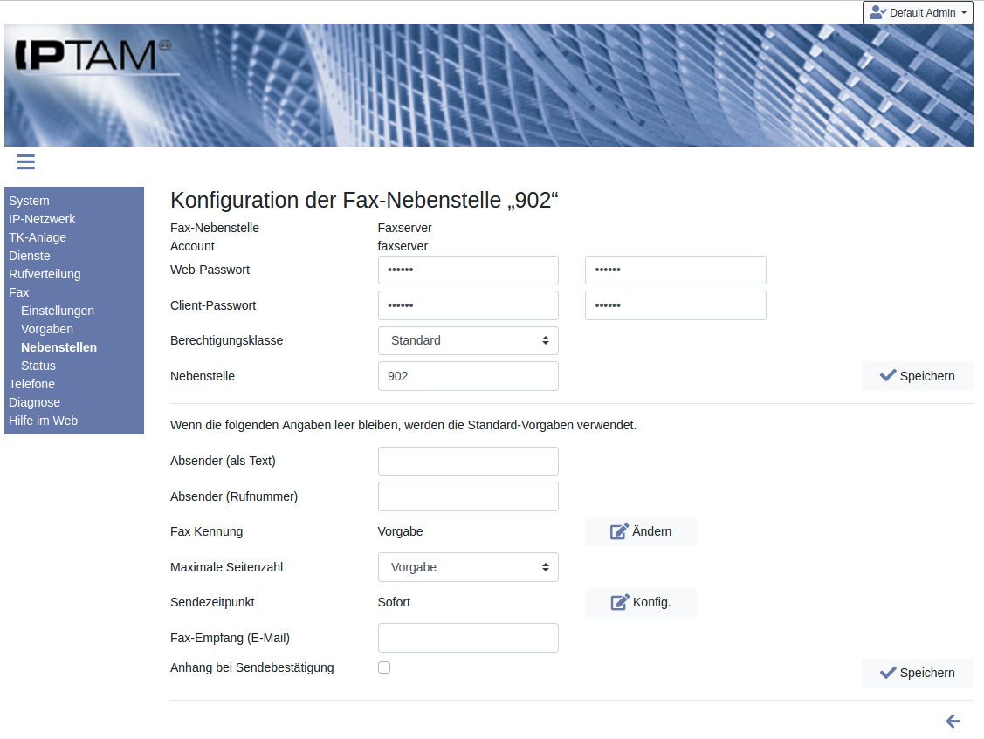Click the user icon beside Default Admin
984x739 pixels.
877,13
